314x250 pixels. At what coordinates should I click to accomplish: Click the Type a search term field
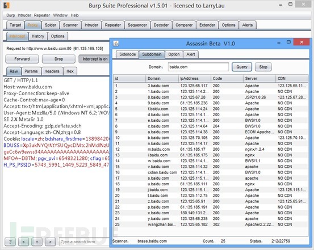pyautogui.click(x=84, y=242)
